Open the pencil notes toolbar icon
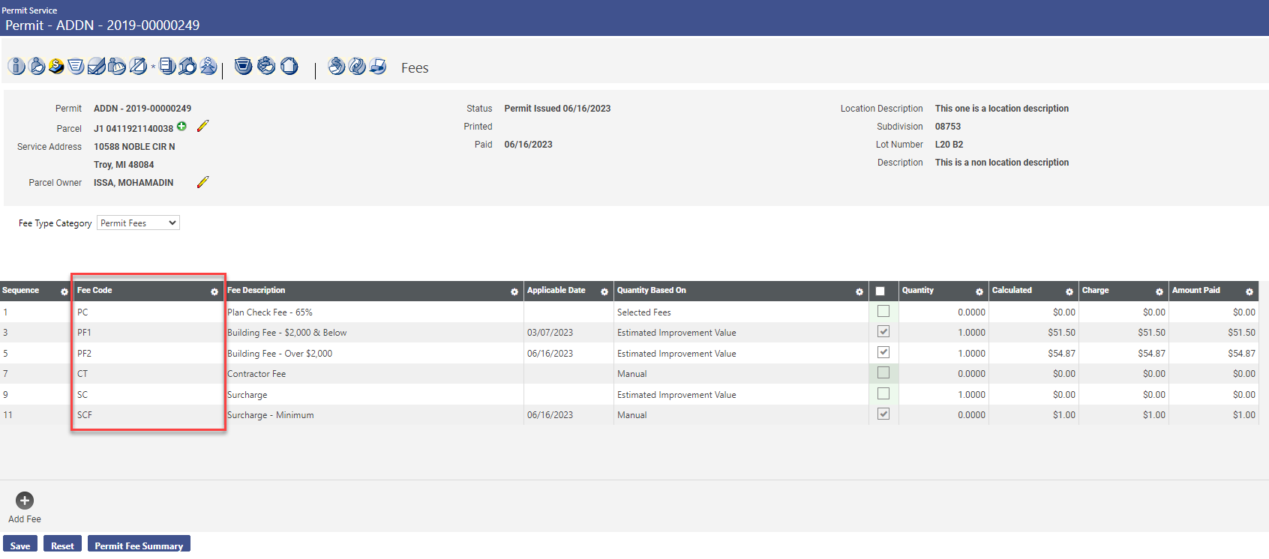The height and width of the screenshot is (559, 1269). pyautogui.click(x=137, y=66)
